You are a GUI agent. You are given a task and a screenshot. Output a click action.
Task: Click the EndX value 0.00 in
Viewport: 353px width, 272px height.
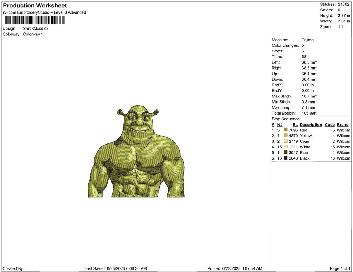(308, 85)
